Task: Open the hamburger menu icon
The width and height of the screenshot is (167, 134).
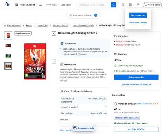Action: 40,5
